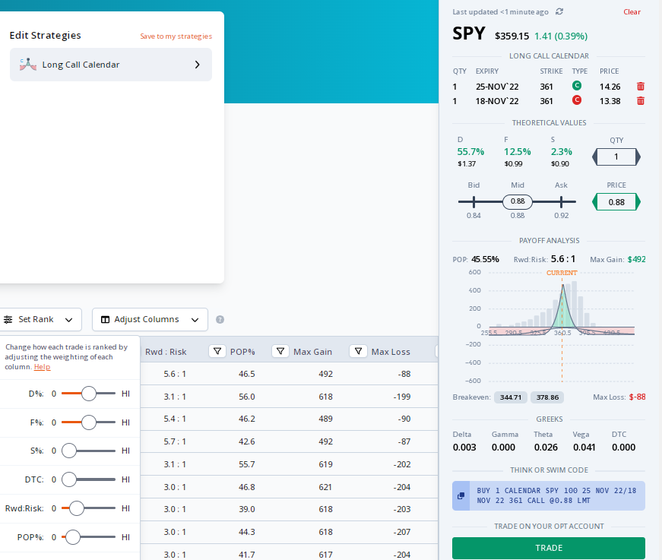Click the S 2.3% theoretical value

click(x=562, y=151)
